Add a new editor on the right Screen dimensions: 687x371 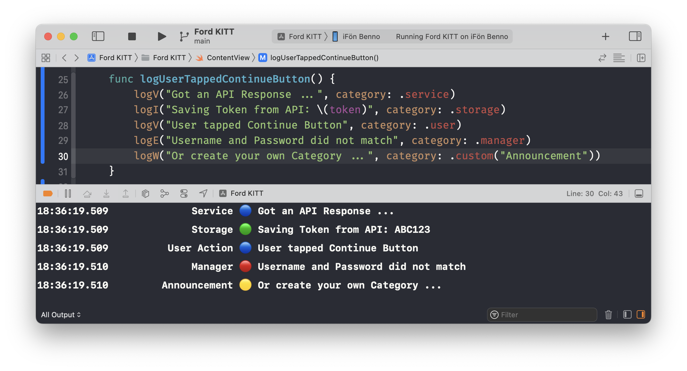point(641,58)
